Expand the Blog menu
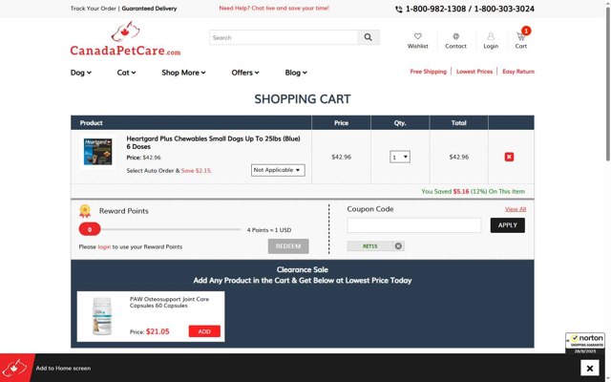Screen dimensions: 611x382 tap(296, 73)
